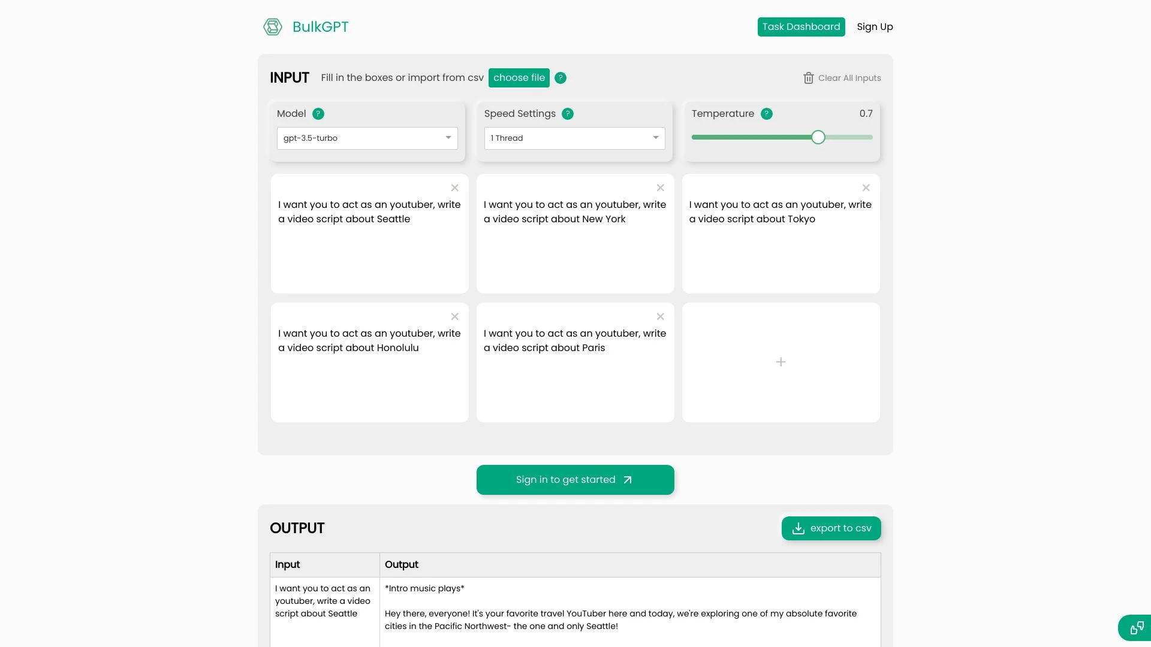Add a new prompt card with the plus icon
The width and height of the screenshot is (1151, 647).
coord(781,362)
